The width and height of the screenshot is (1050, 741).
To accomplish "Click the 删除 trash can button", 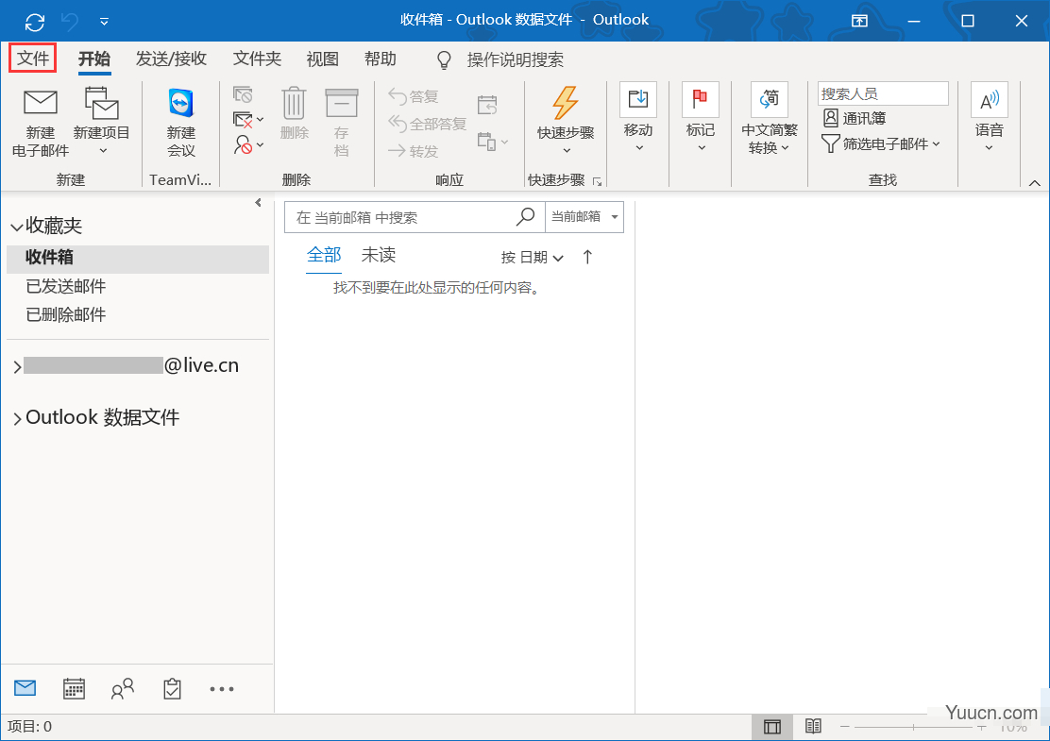I will pos(294,114).
